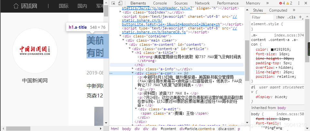The height and width of the screenshot is (131, 310).
Task: Collapse the div class a-con node
Action: coord(133,73)
